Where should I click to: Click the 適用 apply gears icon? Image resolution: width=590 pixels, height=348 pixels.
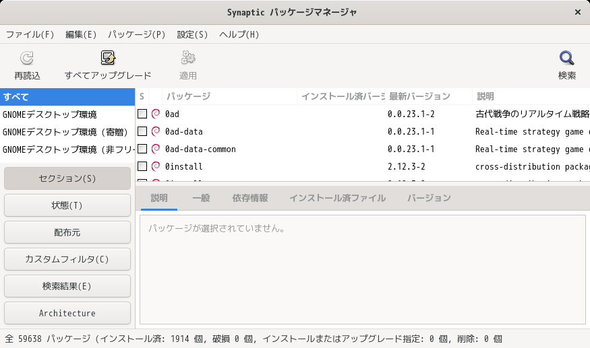coord(187,58)
